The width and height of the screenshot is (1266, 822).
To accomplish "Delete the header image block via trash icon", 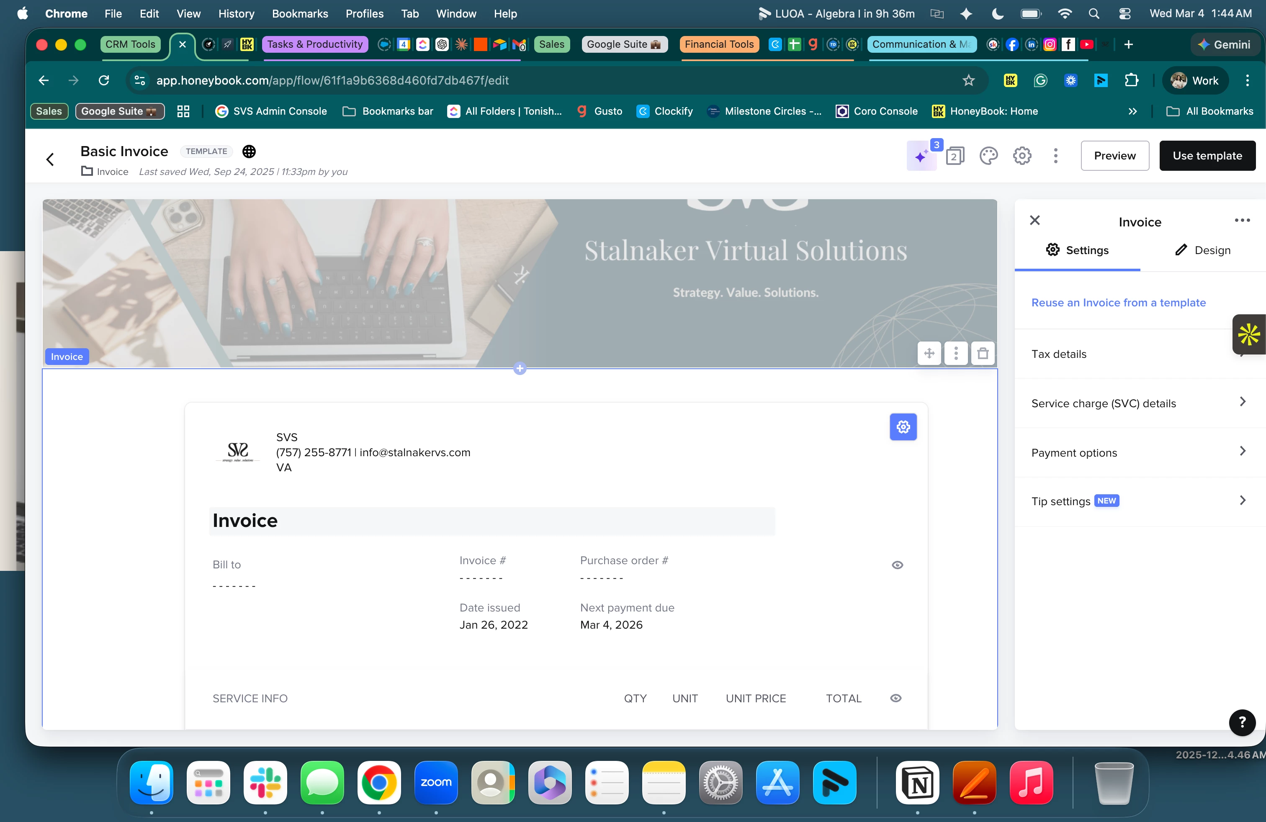I will pos(983,354).
